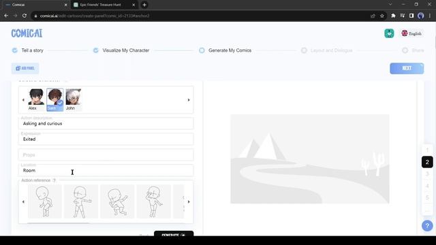Jump to panel 5 in navigator

tap(427, 198)
